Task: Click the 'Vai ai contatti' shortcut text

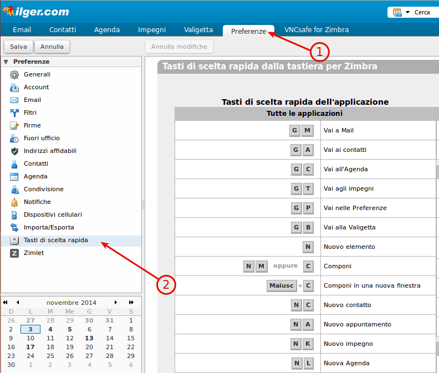Action: pyautogui.click(x=345, y=150)
